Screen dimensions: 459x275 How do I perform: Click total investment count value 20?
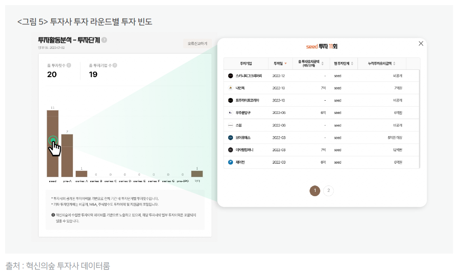click(x=52, y=75)
